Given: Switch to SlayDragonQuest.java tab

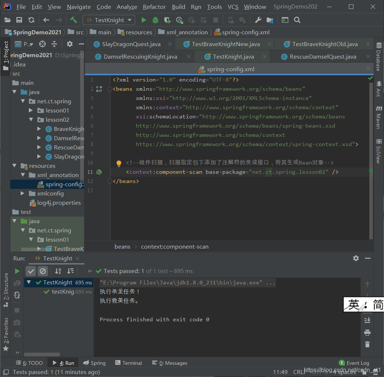Looking at the screenshot, I should coord(131,44).
